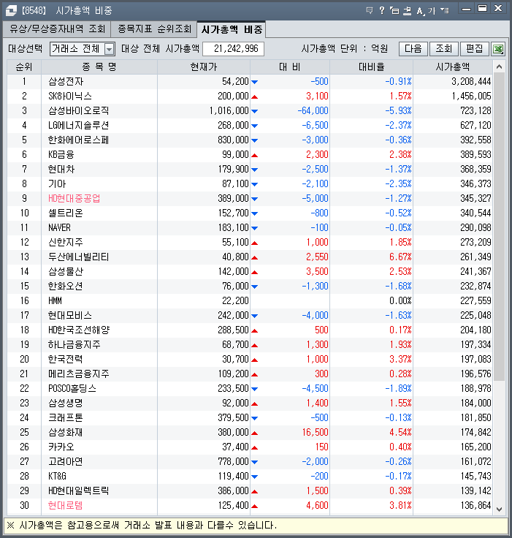Select 고려아연 stock name
This screenshot has width=512, height=538.
tap(66, 461)
